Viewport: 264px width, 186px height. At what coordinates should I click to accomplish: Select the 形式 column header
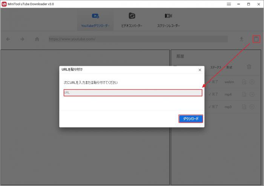tap(229, 67)
